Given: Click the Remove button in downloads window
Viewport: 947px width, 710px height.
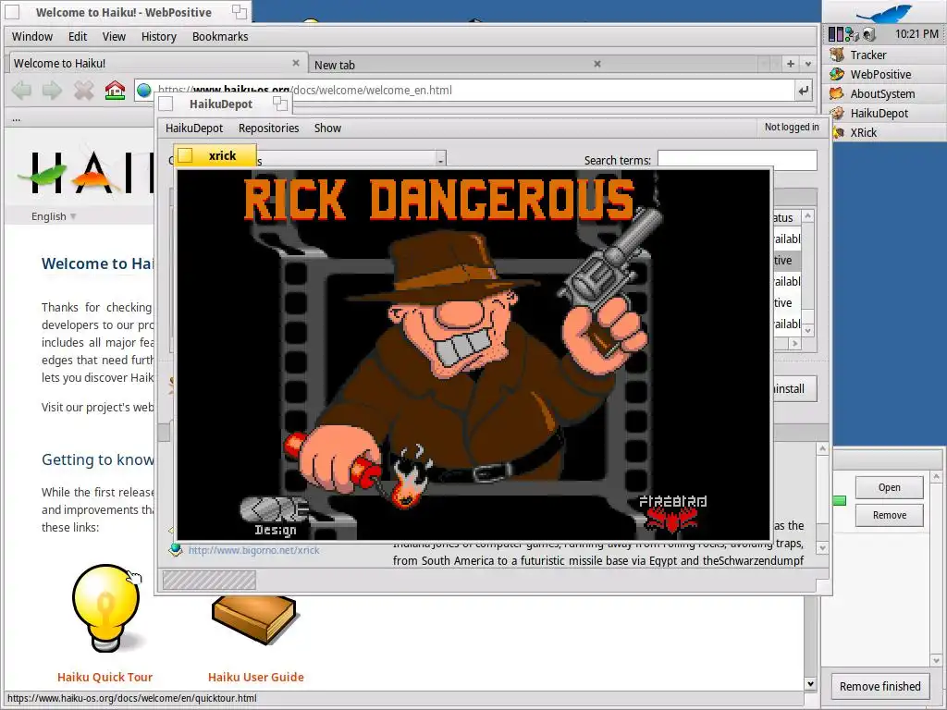Looking at the screenshot, I should click(889, 515).
